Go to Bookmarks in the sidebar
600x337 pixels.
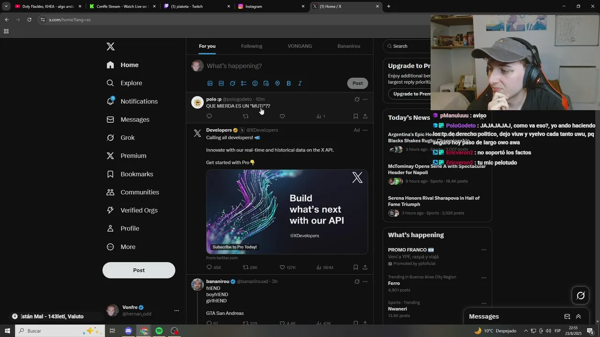tap(130, 174)
